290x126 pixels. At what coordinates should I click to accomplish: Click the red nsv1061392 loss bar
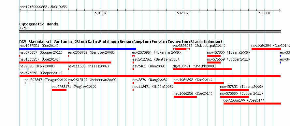199,83
